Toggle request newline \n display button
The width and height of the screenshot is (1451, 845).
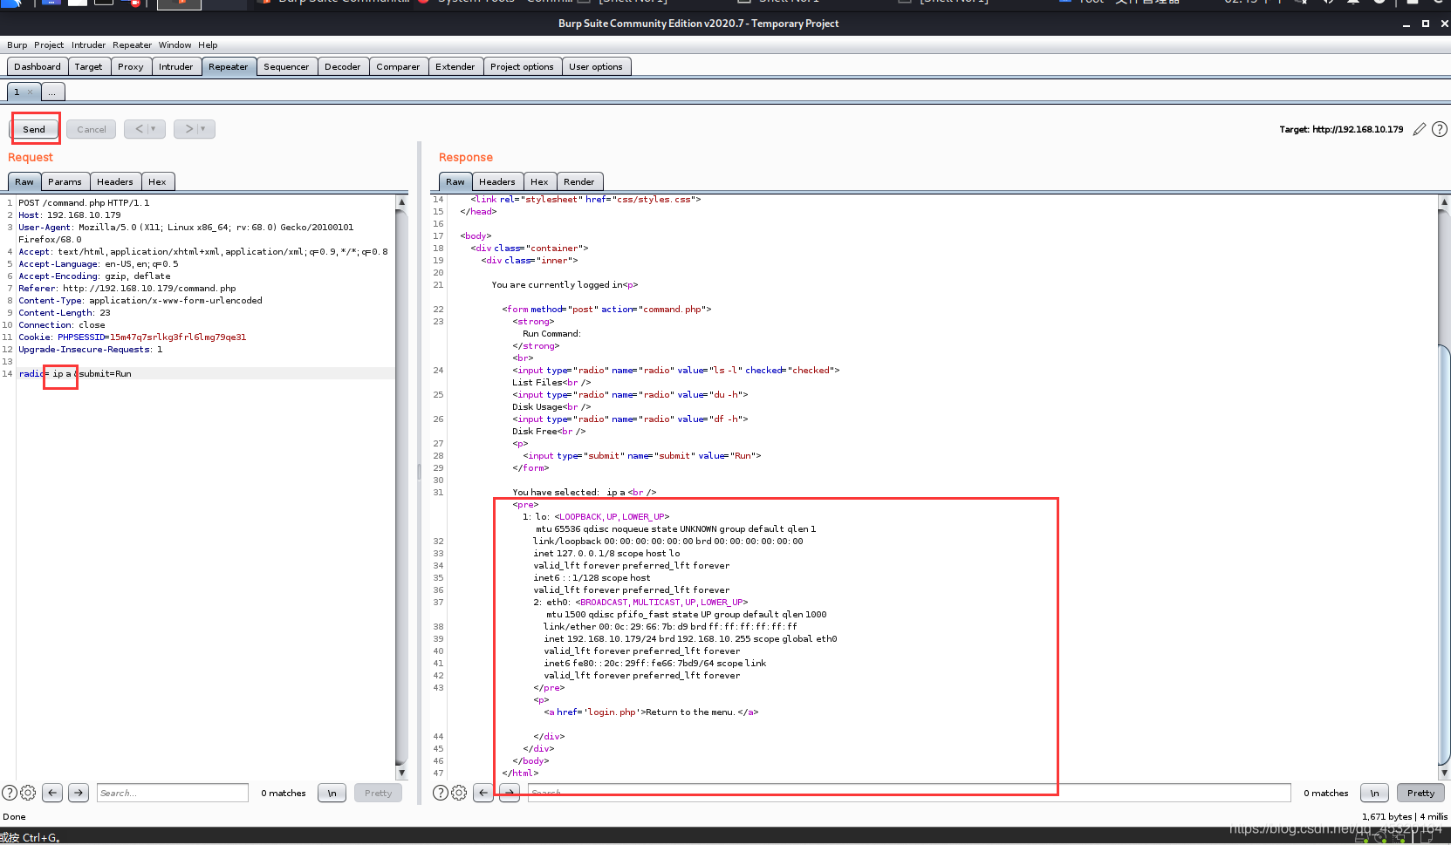[332, 793]
